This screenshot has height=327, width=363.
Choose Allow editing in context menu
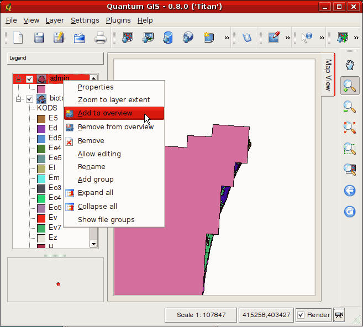pos(114,154)
